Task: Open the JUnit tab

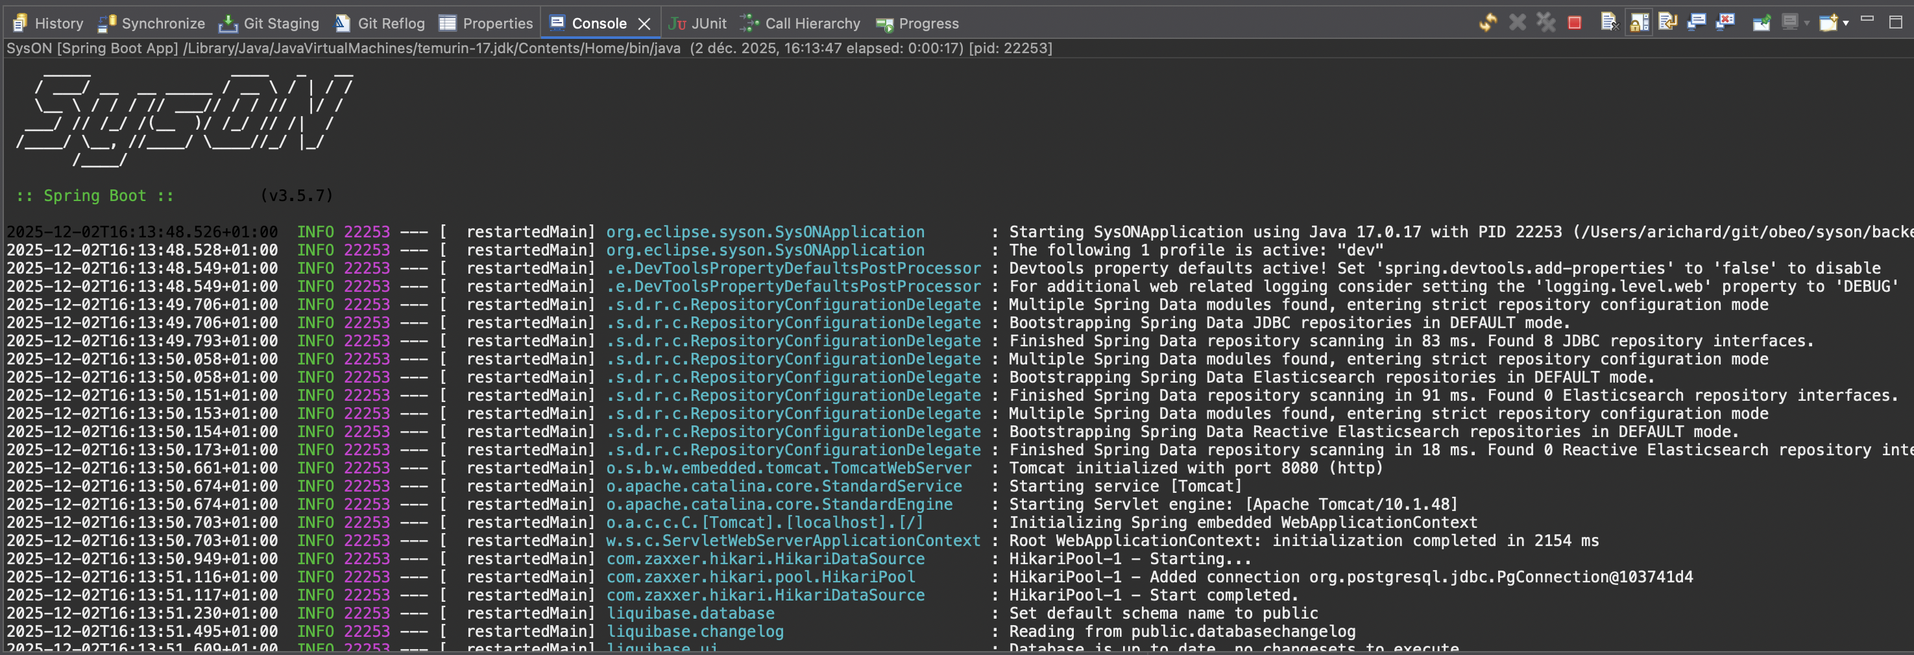Action: (697, 24)
